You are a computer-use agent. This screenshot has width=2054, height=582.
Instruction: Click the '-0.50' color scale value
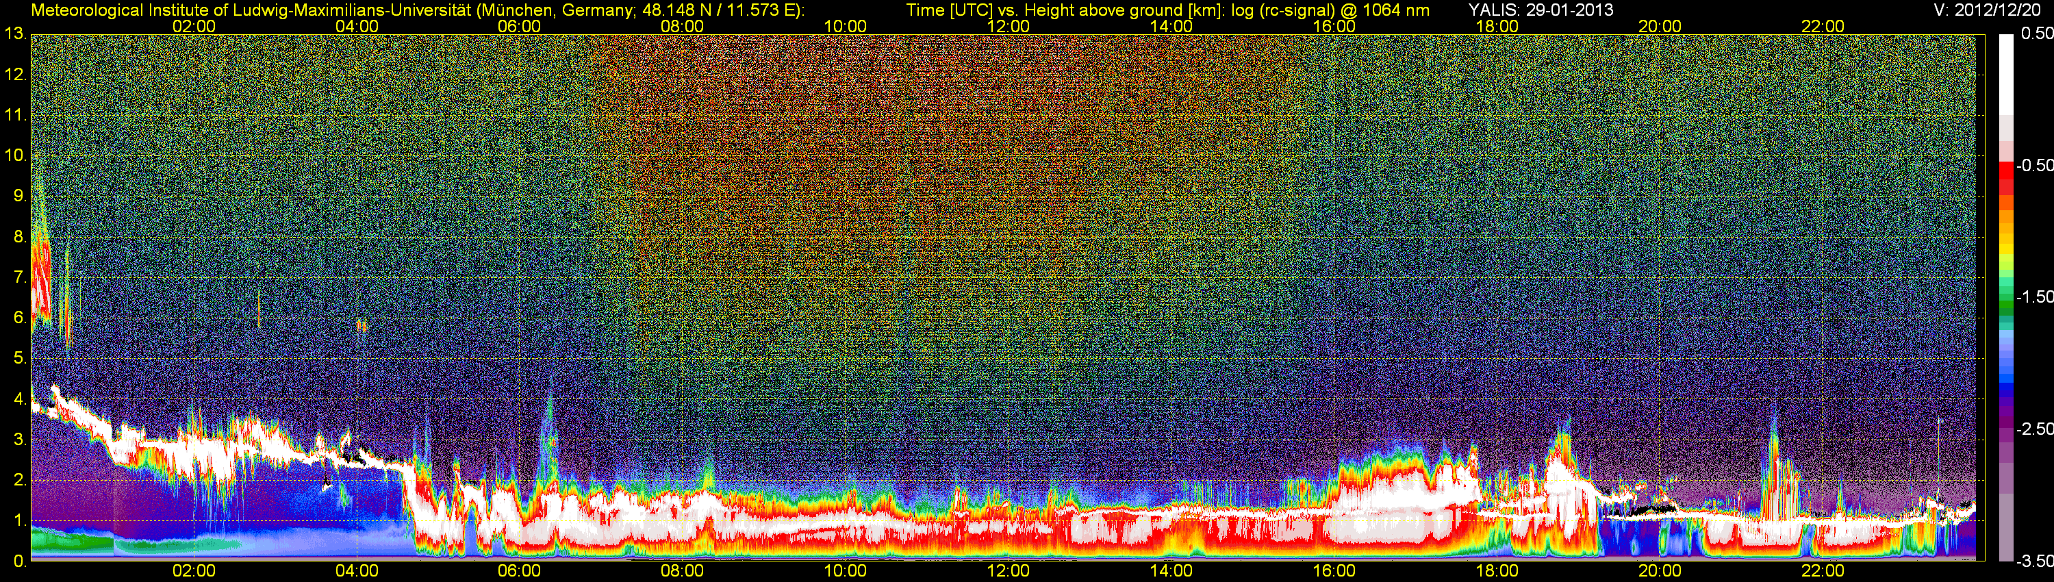pos(2033,165)
